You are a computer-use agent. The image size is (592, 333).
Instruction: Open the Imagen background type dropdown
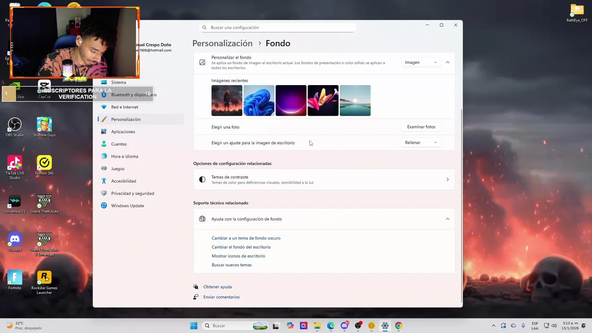pyautogui.click(x=420, y=62)
